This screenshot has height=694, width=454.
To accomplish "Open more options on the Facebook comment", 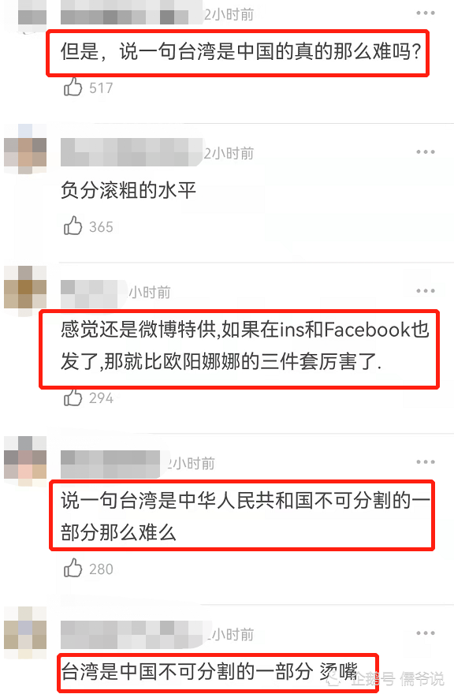I will [x=426, y=291].
